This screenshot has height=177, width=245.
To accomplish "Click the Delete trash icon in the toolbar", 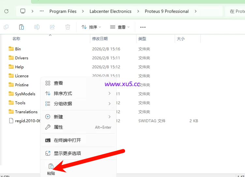I will 67,27.
